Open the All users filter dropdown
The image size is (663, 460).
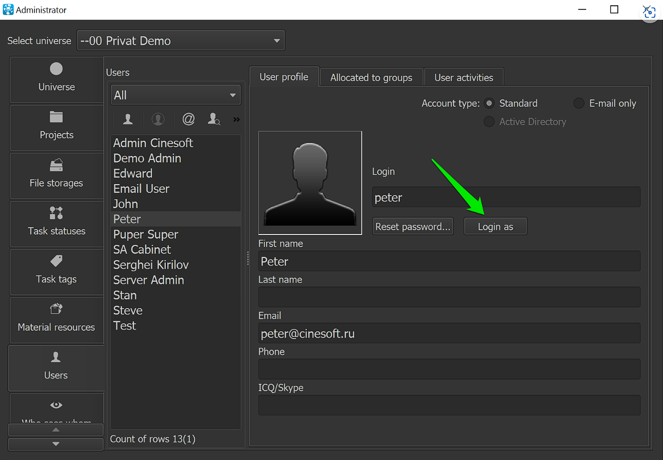[176, 95]
